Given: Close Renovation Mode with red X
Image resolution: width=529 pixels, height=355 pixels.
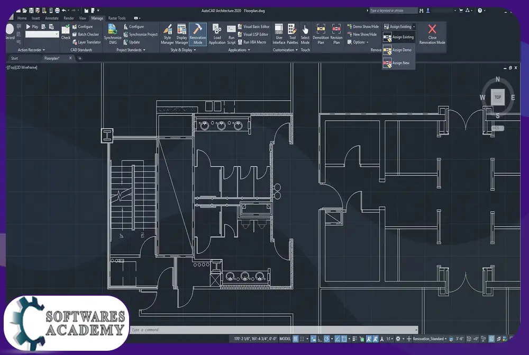Looking at the screenshot, I should tap(432, 34).
